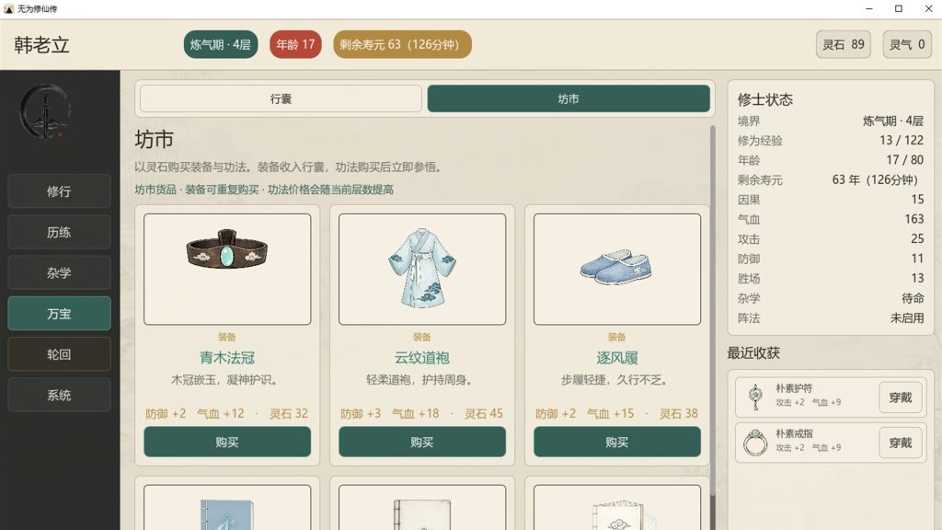This screenshot has height=530, width=942.
Task: Open the 杂学 sidebar menu
Action: [59, 272]
